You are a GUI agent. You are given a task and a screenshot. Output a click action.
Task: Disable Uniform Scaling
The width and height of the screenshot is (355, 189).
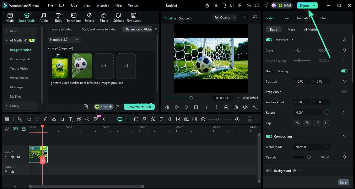(344, 71)
